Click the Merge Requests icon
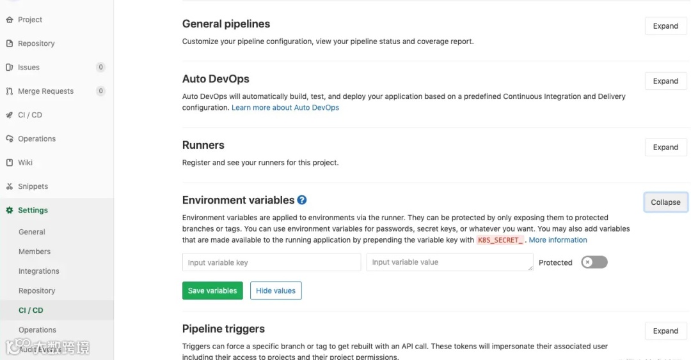The height and width of the screenshot is (360, 691). click(x=9, y=91)
